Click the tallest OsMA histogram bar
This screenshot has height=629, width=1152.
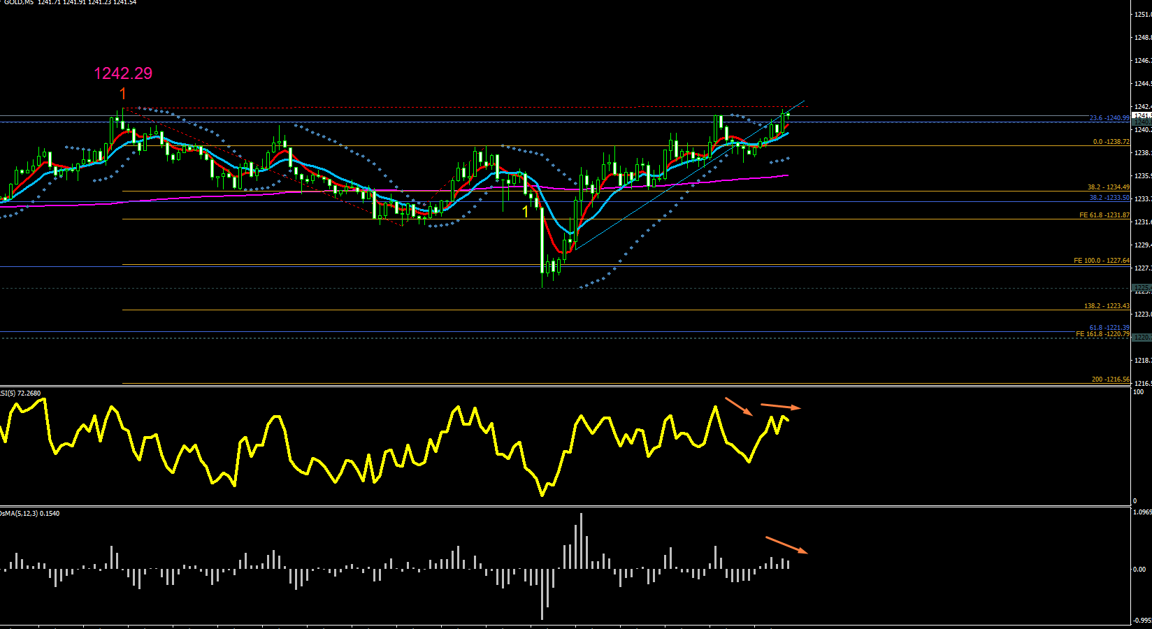tap(581, 540)
